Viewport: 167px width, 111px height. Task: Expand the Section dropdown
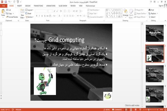point(30,17)
